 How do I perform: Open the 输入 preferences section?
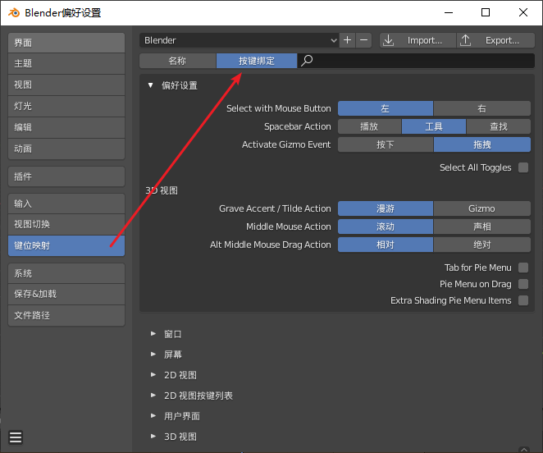66,204
